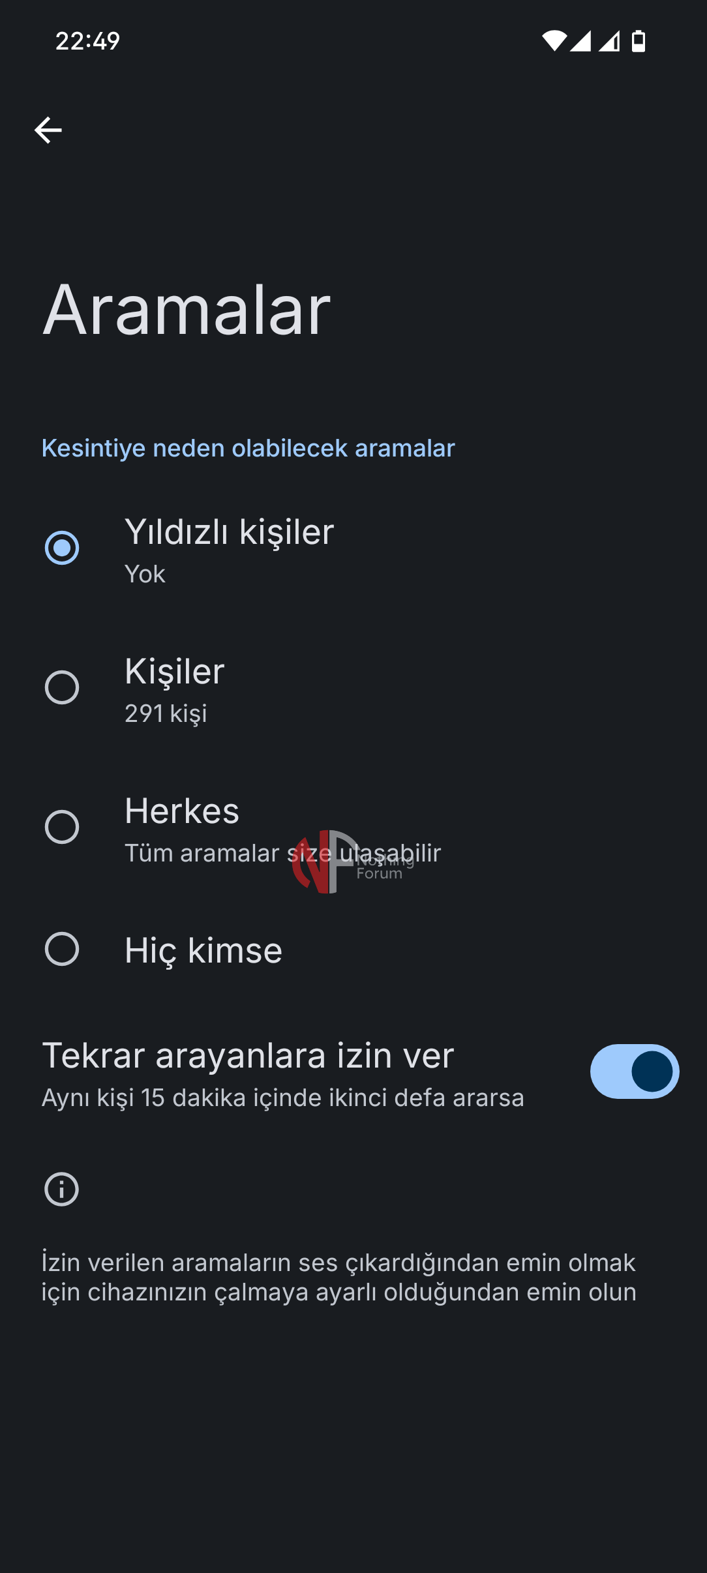The width and height of the screenshot is (707, 1573).
Task: Tap the 291 kişi count text
Action: tap(166, 713)
